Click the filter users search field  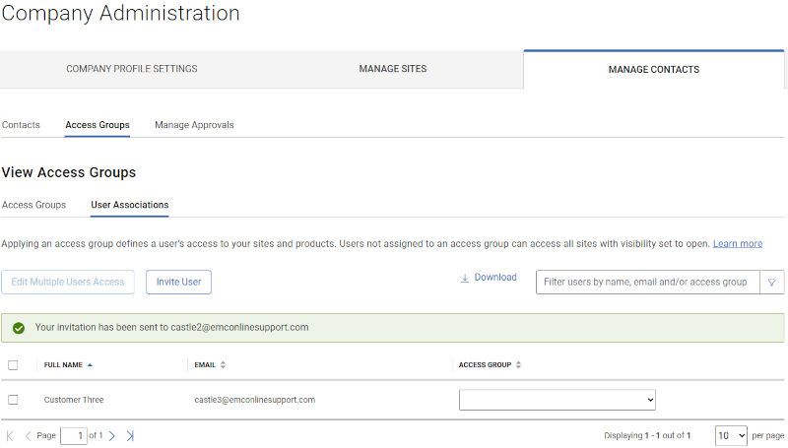tap(646, 282)
